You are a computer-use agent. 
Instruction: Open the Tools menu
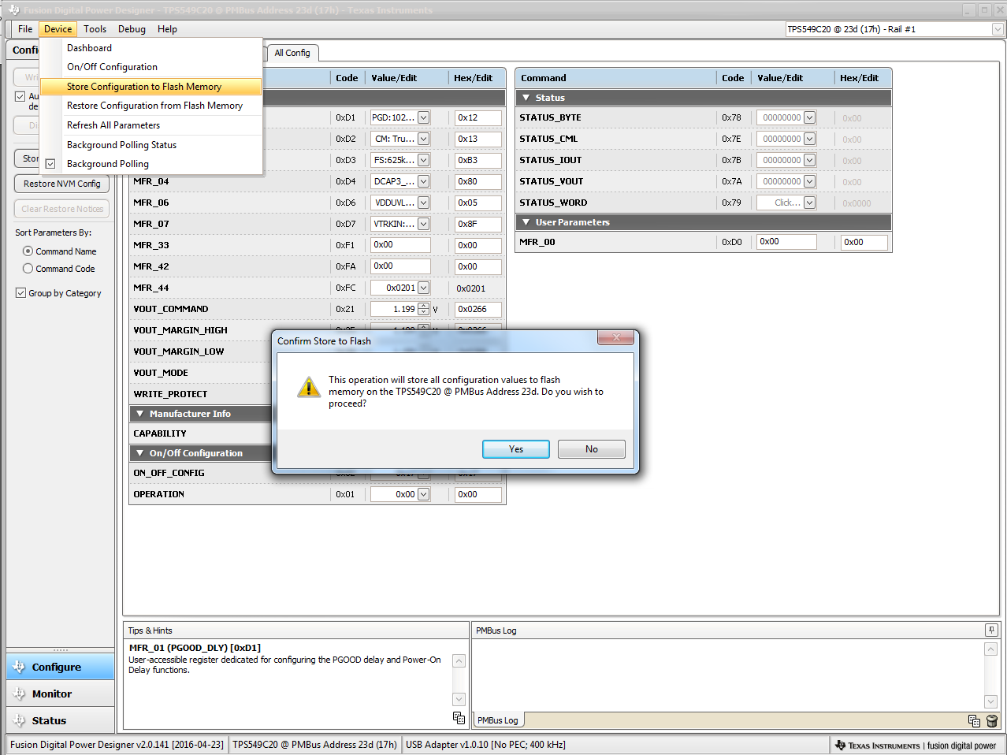point(95,29)
